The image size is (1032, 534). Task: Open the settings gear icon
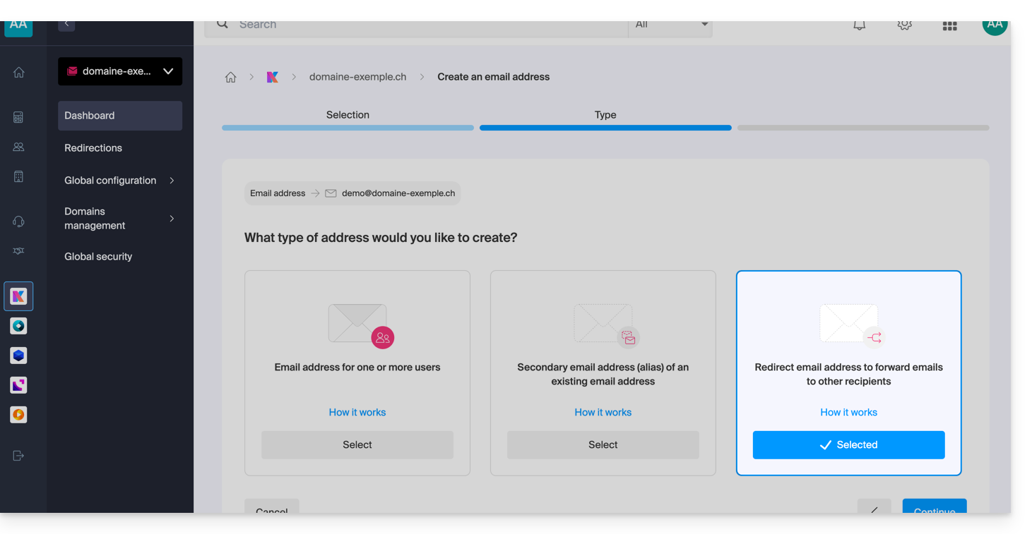pyautogui.click(x=904, y=25)
